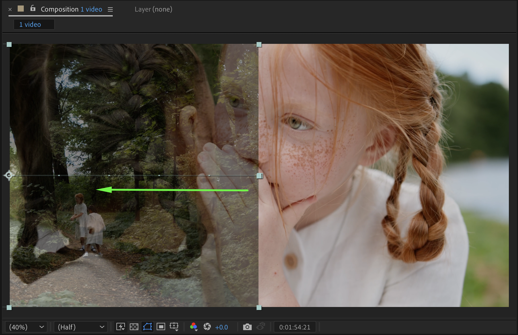The image size is (518, 335).
Task: Toggle the Fast Previews lightning icon
Action: click(x=121, y=327)
